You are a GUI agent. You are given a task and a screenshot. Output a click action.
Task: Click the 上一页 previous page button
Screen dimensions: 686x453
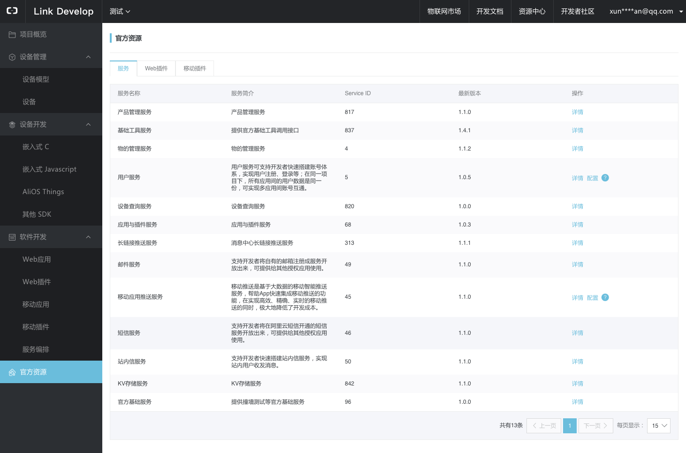coord(544,426)
